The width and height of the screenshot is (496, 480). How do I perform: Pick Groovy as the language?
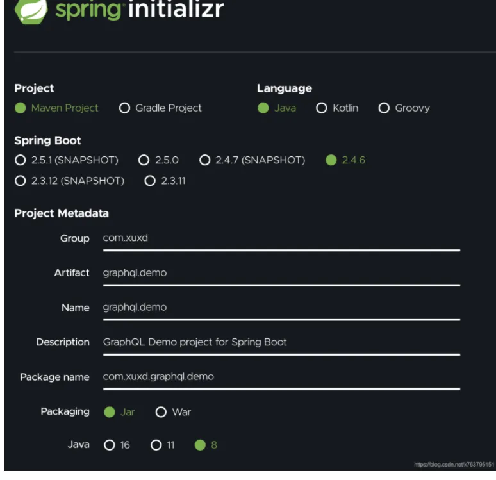(384, 108)
